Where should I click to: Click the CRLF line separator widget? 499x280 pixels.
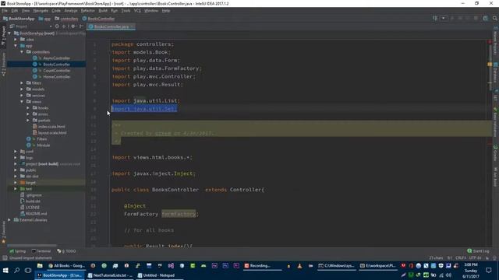(x=461, y=257)
